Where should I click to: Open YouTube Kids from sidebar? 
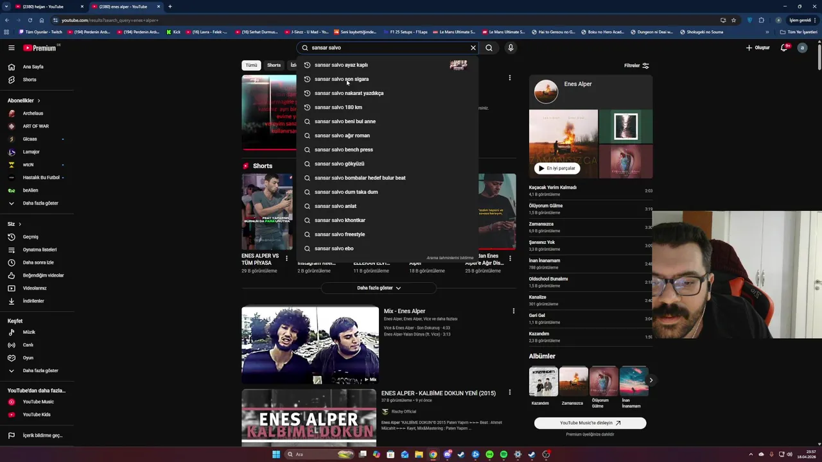point(37,415)
